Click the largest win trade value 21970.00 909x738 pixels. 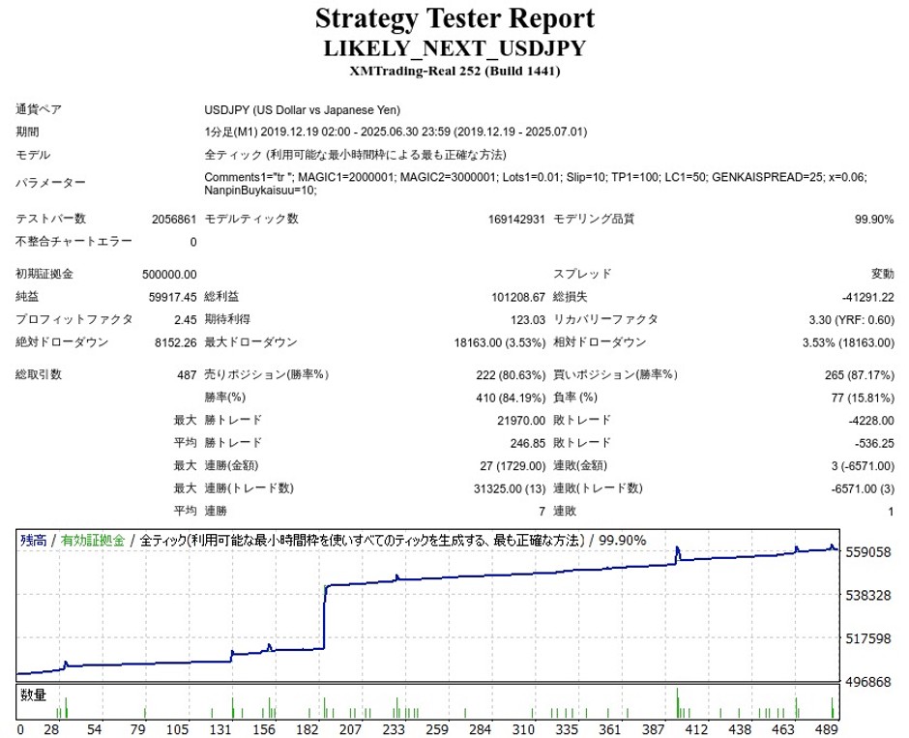click(x=521, y=421)
